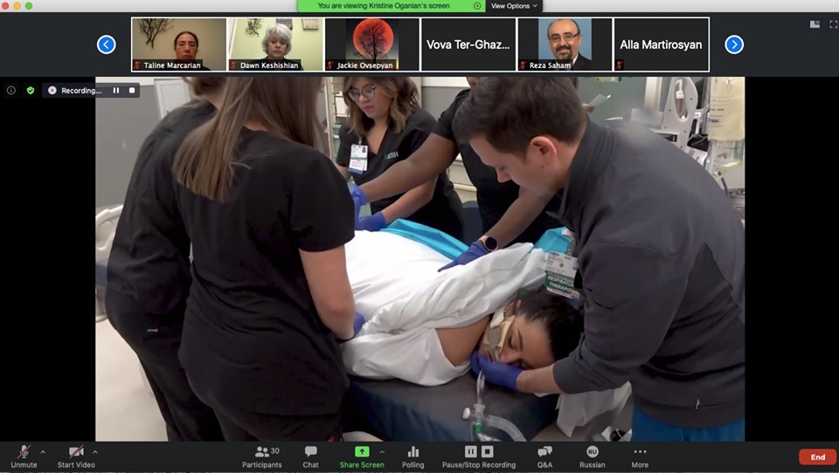Click the green Share Screen icon
This screenshot has height=473, width=839.
(361, 451)
